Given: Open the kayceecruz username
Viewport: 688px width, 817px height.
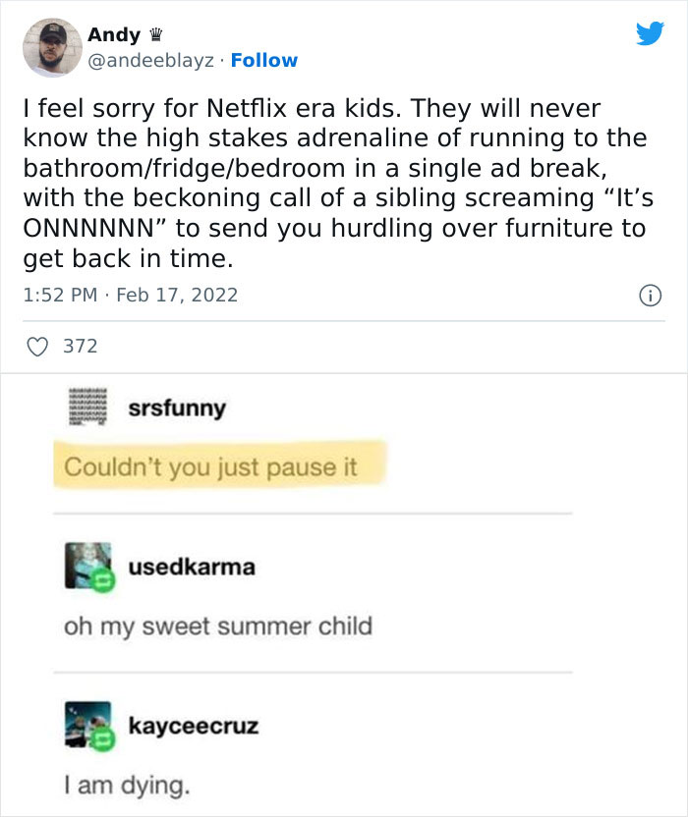Looking at the screenshot, I should pos(194,726).
